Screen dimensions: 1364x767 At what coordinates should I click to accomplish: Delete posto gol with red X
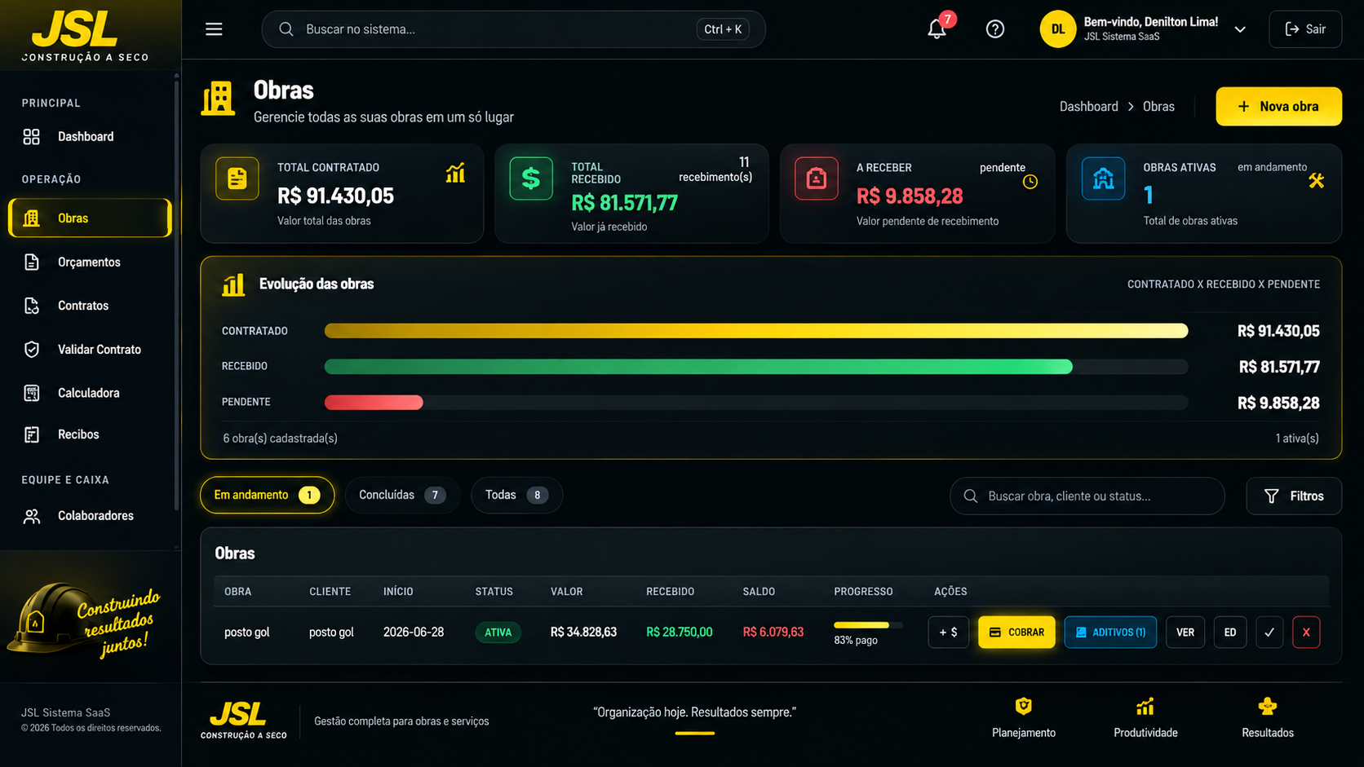1306,632
